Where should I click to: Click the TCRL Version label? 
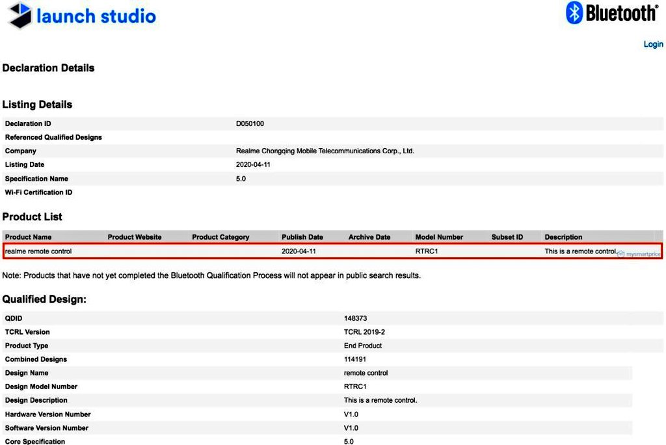click(27, 332)
